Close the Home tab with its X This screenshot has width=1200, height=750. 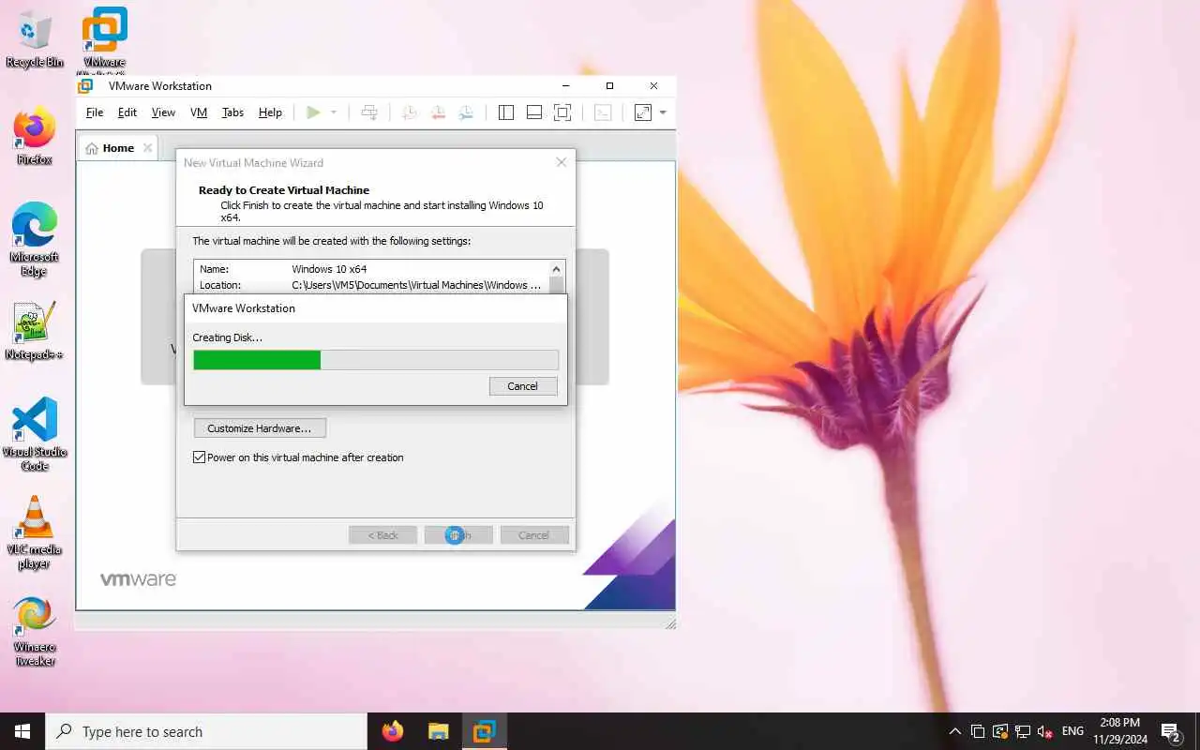pyautogui.click(x=145, y=148)
